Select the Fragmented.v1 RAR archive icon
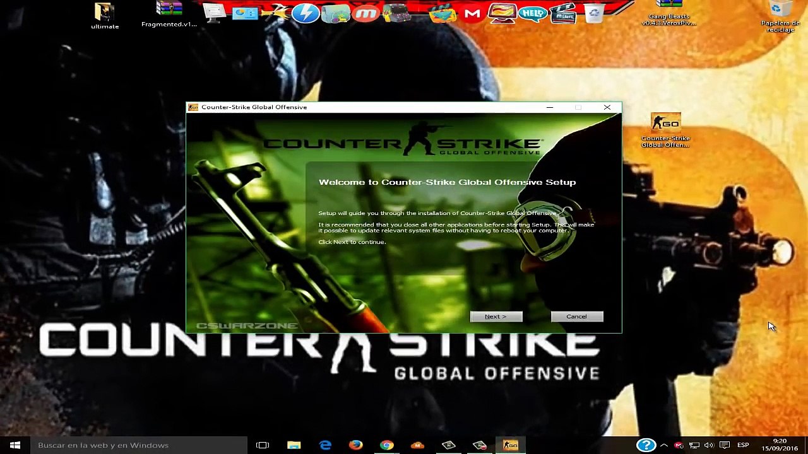The width and height of the screenshot is (808, 454). point(169,15)
